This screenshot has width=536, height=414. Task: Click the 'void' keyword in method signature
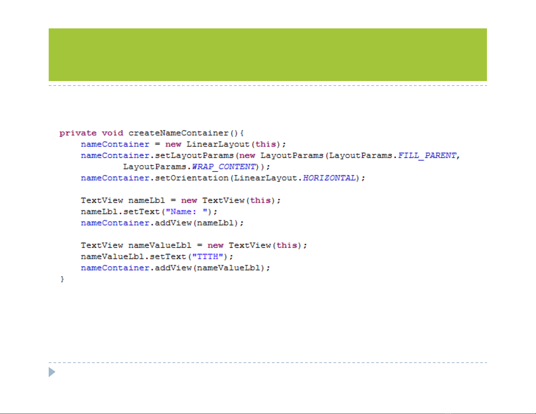click(x=112, y=133)
